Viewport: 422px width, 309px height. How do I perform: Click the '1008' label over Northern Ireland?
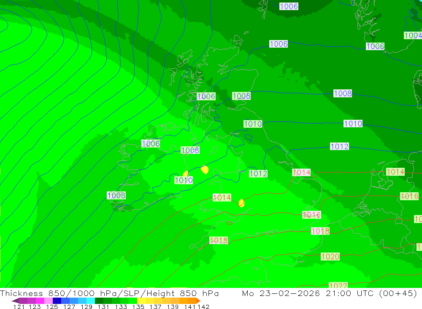tap(190, 150)
